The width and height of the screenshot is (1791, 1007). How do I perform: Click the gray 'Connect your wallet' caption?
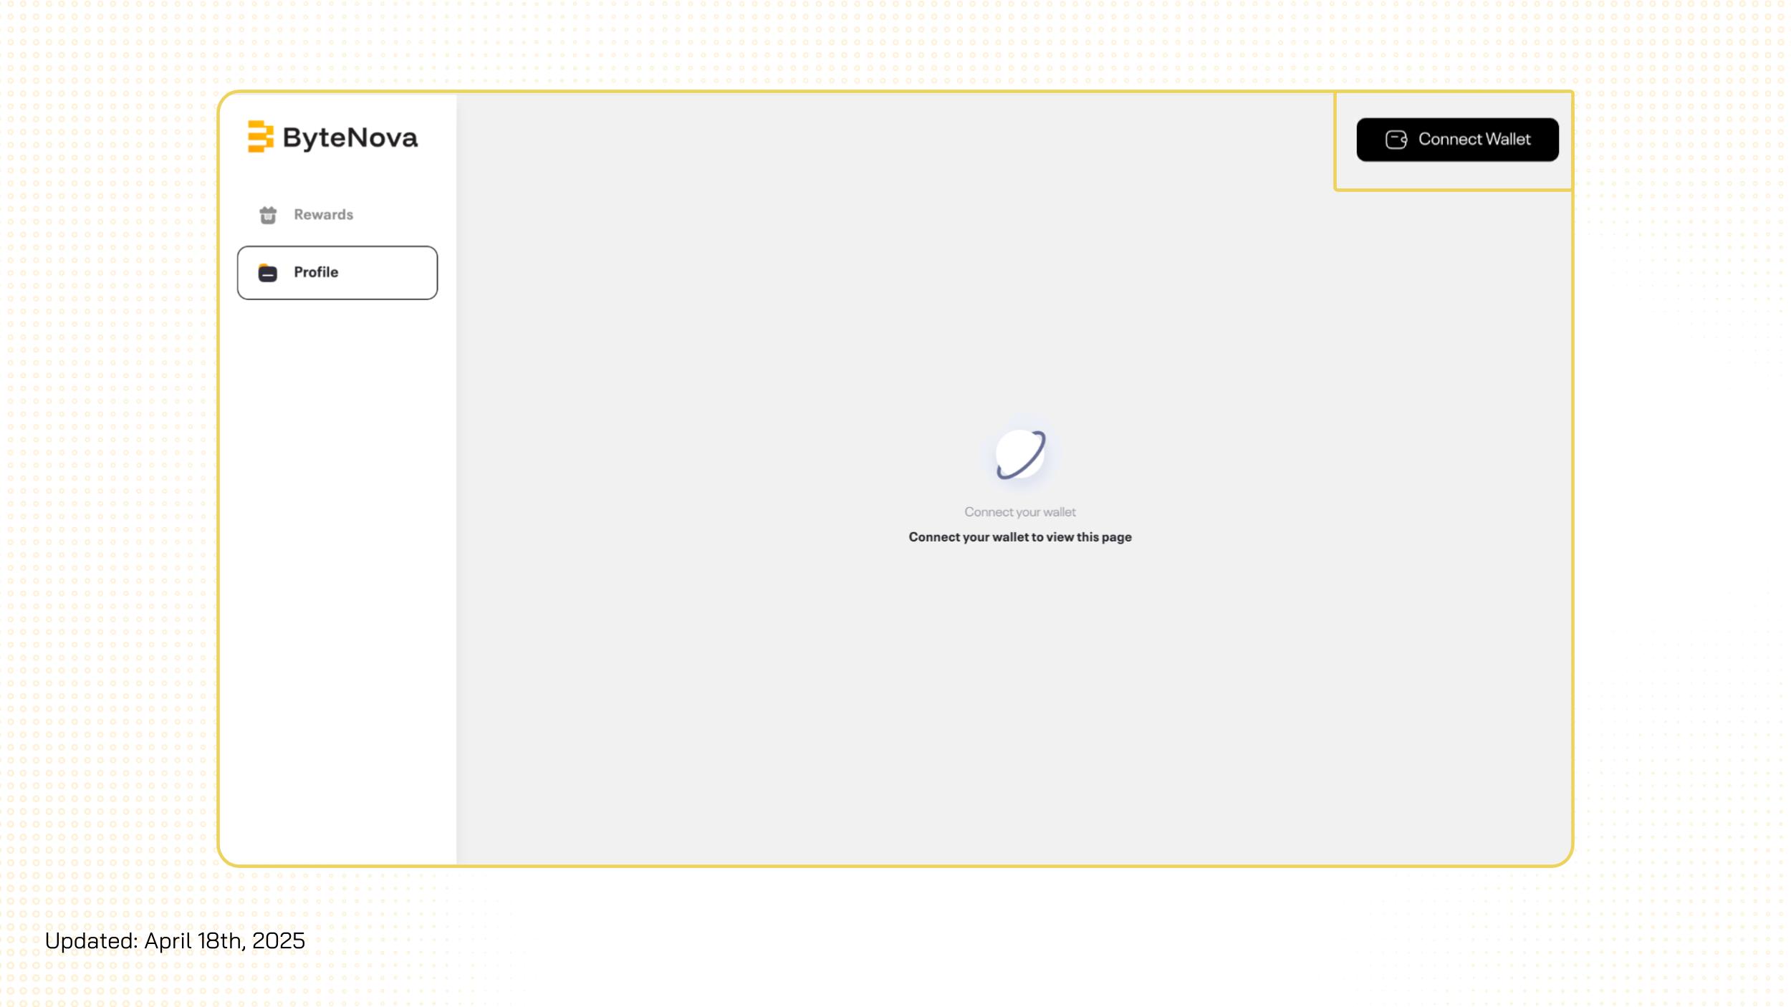click(x=1019, y=512)
